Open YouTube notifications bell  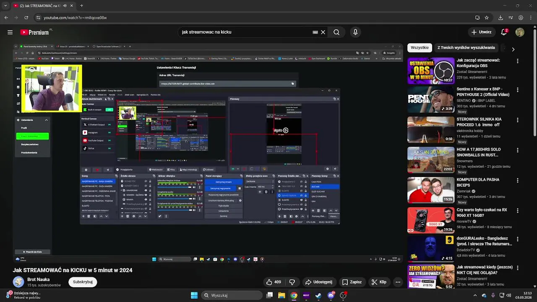tap(504, 32)
